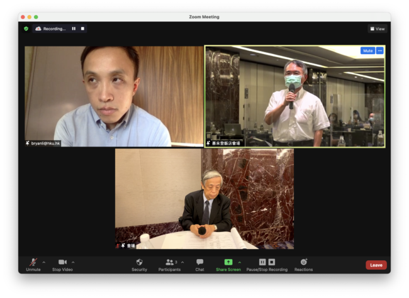Click the red Leave button
The height and width of the screenshot is (298, 409).
[x=376, y=265]
